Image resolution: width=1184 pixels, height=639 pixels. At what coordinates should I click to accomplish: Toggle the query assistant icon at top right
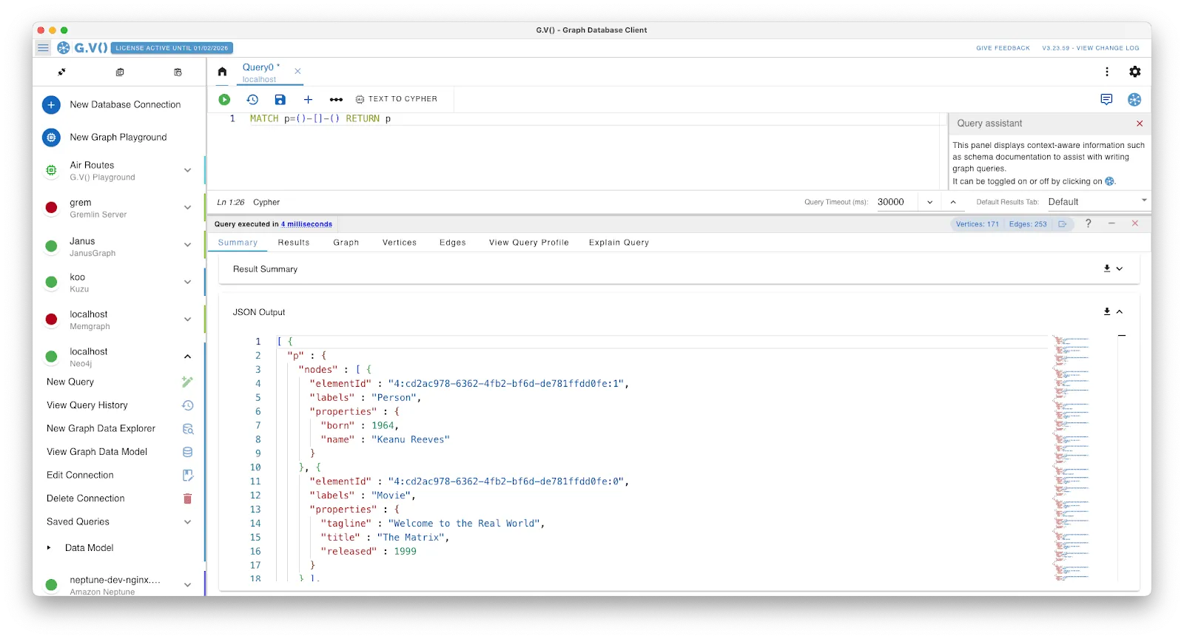coord(1134,100)
